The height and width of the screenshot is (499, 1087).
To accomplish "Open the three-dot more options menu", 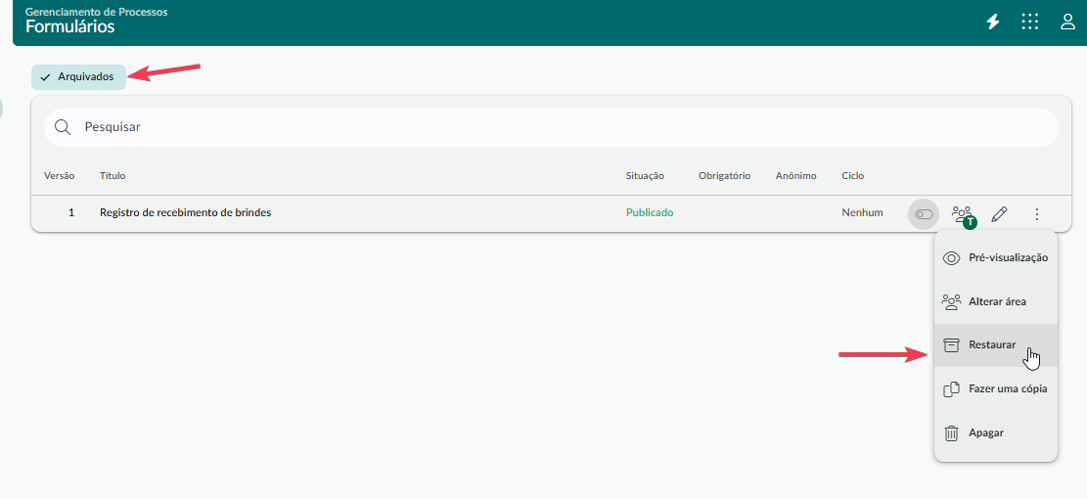I will pos(1036,213).
